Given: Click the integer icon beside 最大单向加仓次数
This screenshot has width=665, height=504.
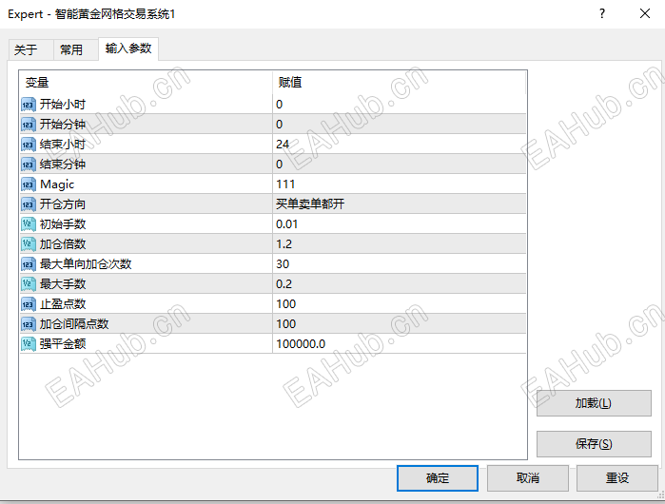Looking at the screenshot, I should [x=29, y=264].
